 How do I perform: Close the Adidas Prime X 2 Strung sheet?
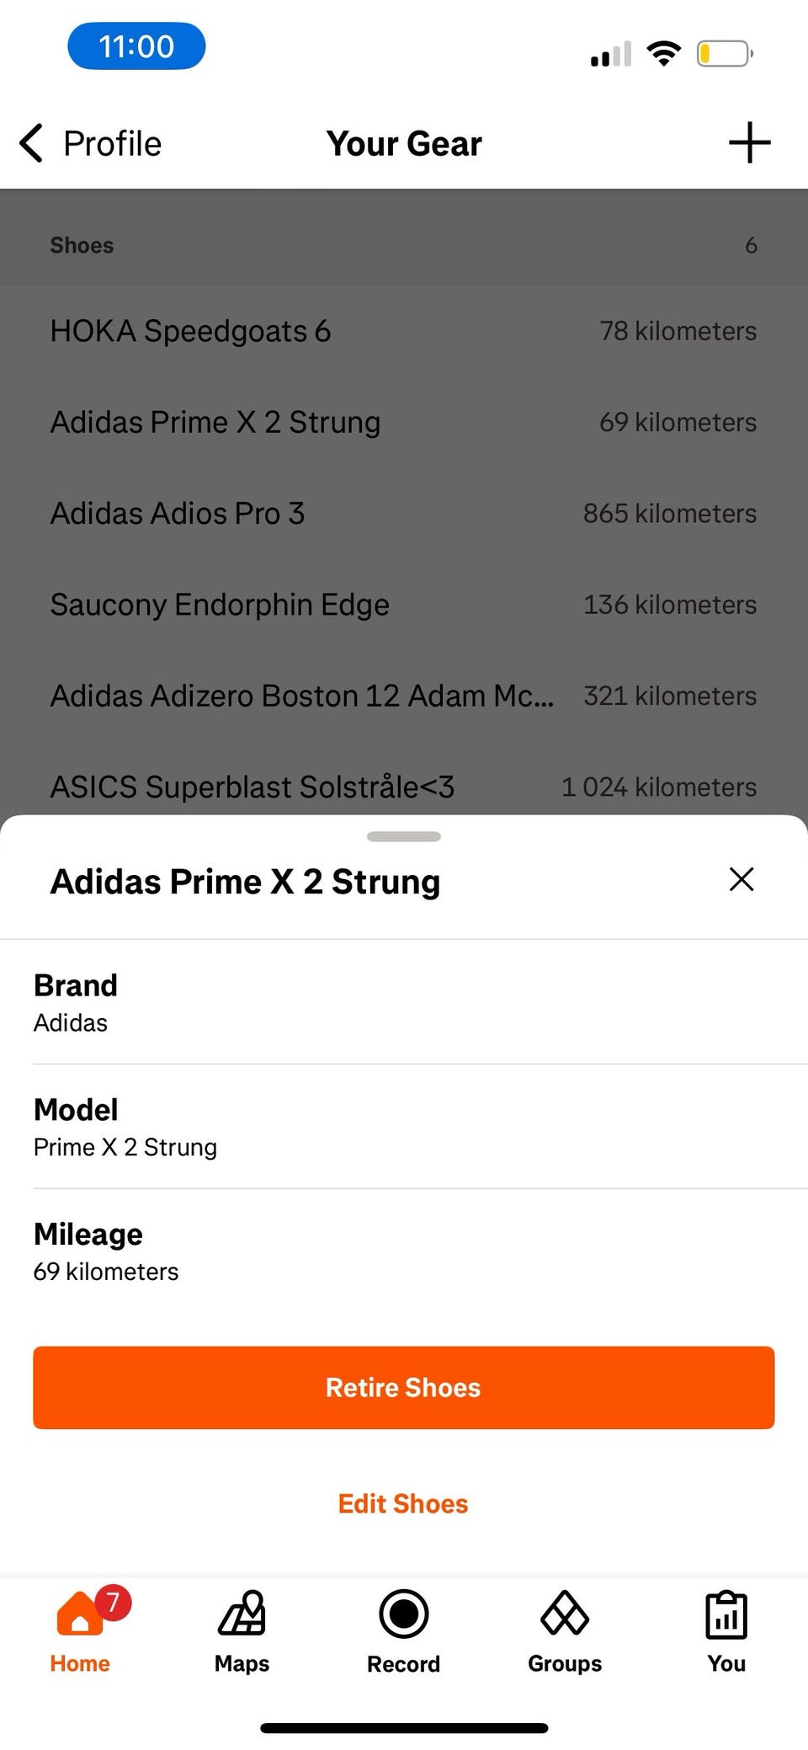click(x=741, y=879)
